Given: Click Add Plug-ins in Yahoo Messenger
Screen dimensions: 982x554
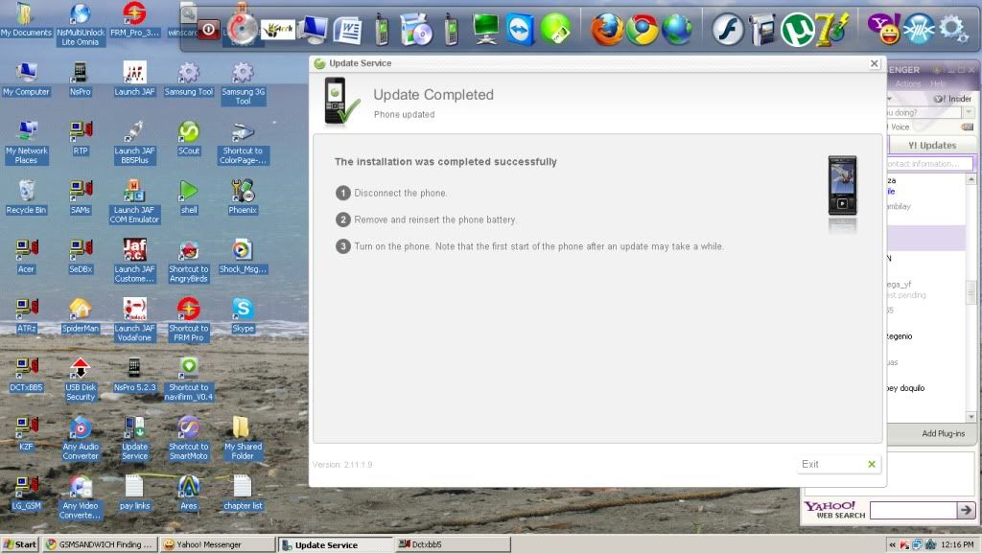Looking at the screenshot, I should (943, 434).
